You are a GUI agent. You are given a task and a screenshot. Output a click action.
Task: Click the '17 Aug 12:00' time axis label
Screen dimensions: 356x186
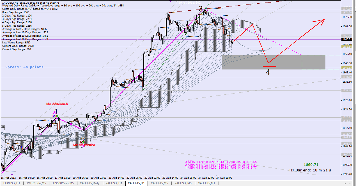[63, 178]
